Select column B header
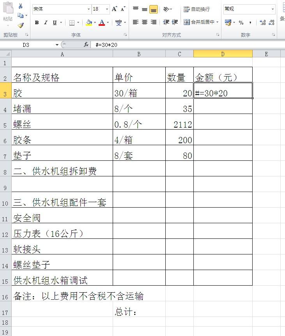This screenshot has height=336, width=285. pos(139,54)
